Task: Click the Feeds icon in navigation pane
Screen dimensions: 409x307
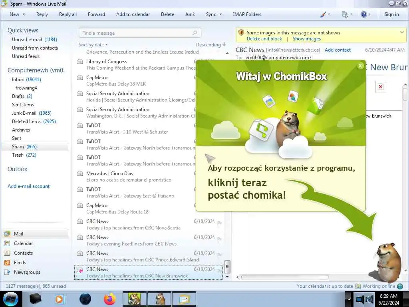Action: pos(7,262)
